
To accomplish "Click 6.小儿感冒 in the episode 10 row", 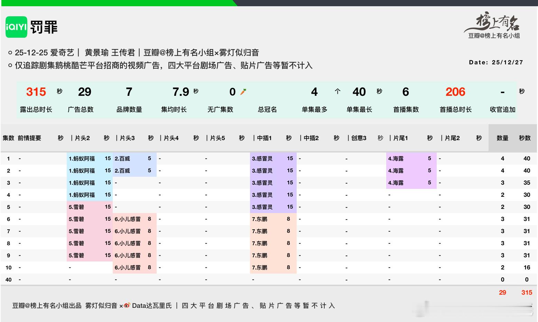I will click(128, 268).
